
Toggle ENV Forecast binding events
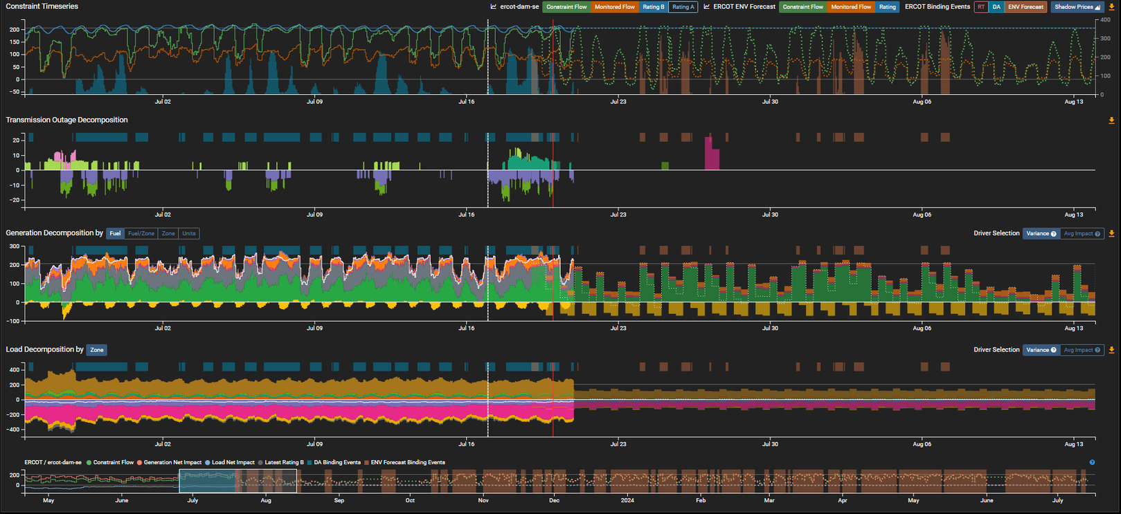point(1025,7)
